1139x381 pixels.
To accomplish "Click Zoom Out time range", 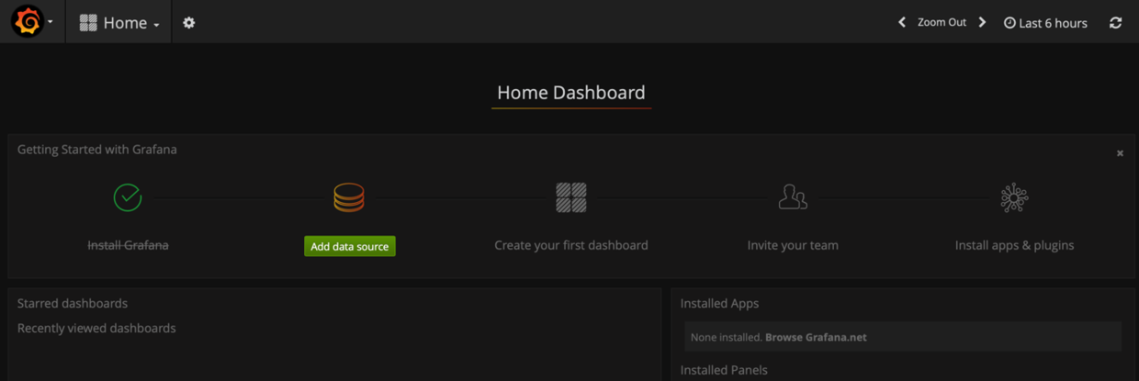I will [x=942, y=22].
